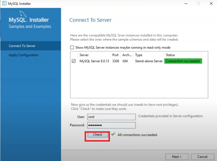Click the green checkmark success icon
Image resolution: width=217 pixels, height=161 pixels.
pos(113,134)
